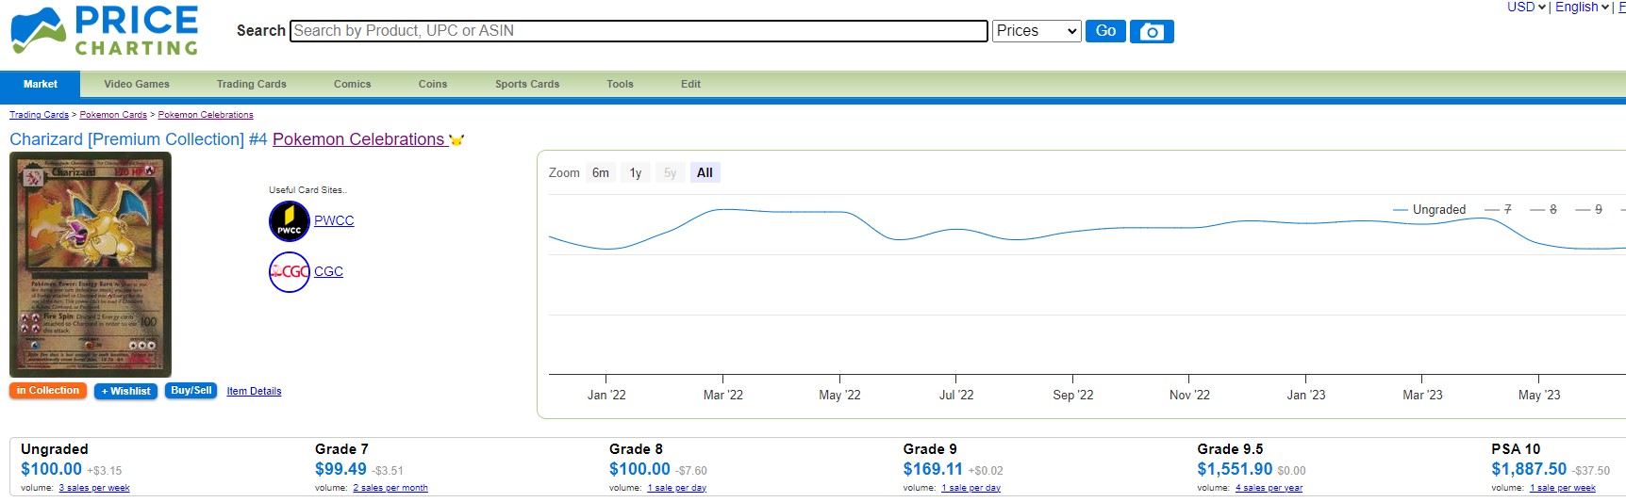Click the Charizard card thumbnail image
The image size is (1626, 502).
tap(91, 265)
